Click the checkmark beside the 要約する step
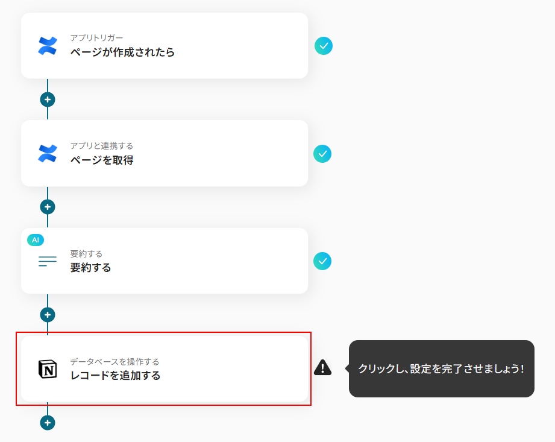 (322, 261)
